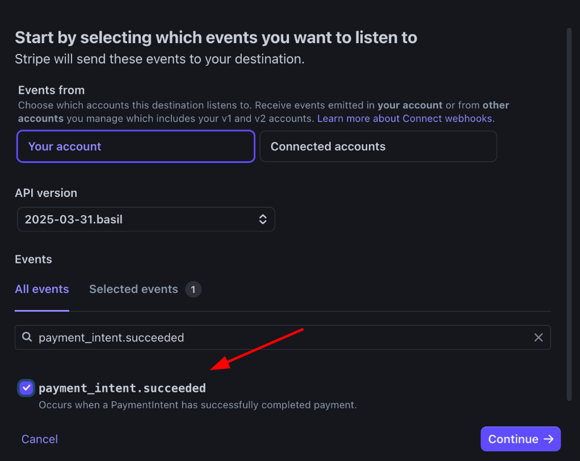
Task: Choose the Connected accounts option
Action: [x=378, y=146]
